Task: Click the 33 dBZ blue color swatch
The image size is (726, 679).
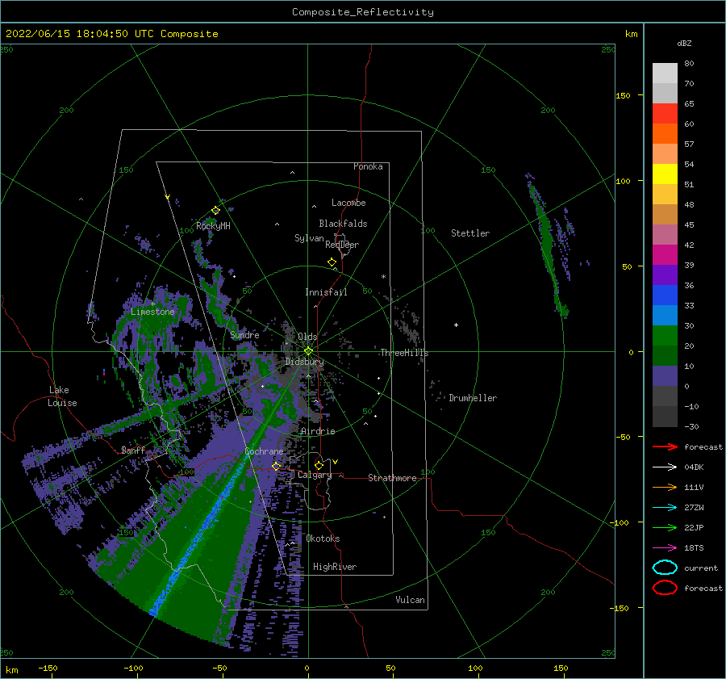Action: pos(665,315)
